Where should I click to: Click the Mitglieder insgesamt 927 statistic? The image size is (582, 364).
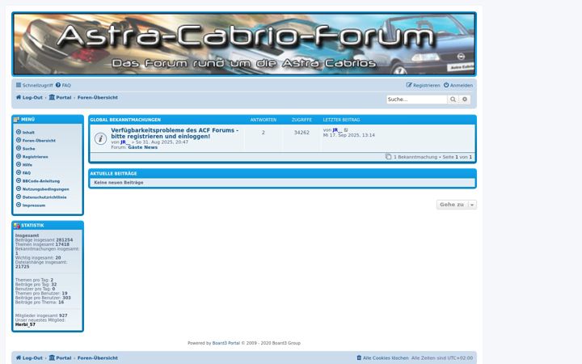41,315
